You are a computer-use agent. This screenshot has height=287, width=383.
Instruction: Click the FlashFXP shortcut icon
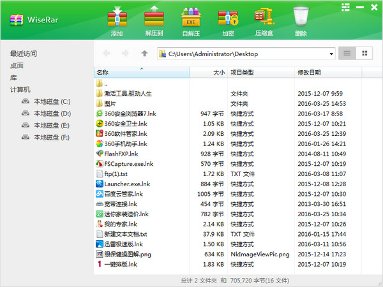click(x=100, y=154)
